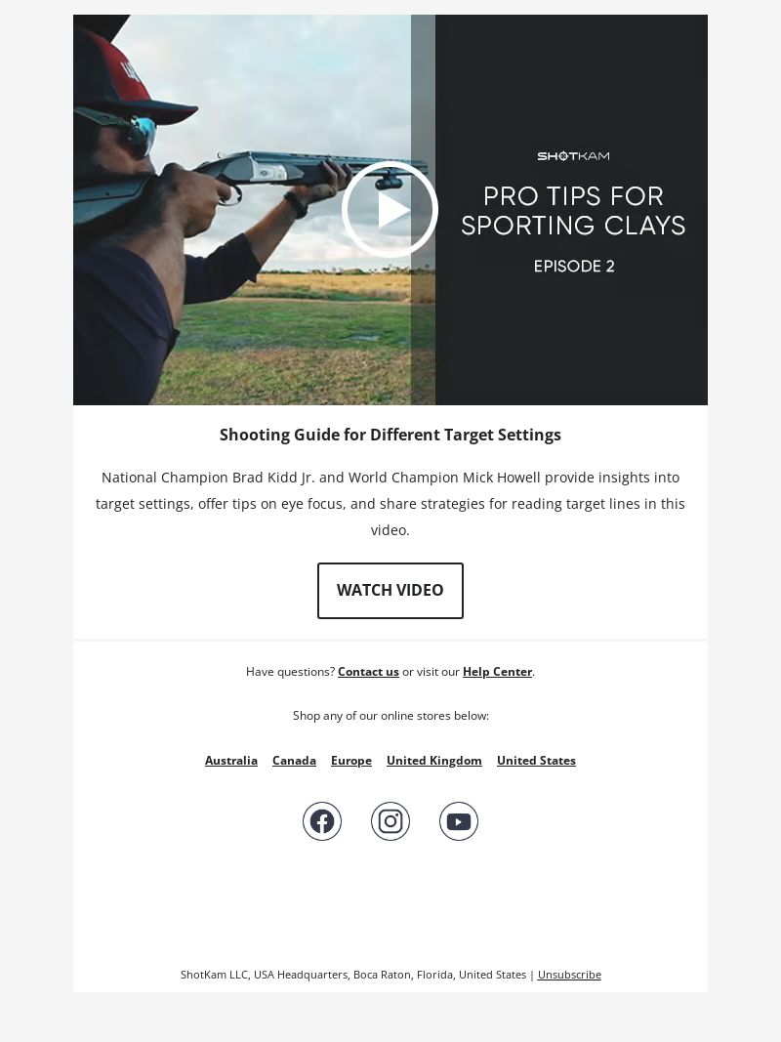Click the Pro Tips for Sporting Clays title
The image size is (781, 1042).
[573, 211]
